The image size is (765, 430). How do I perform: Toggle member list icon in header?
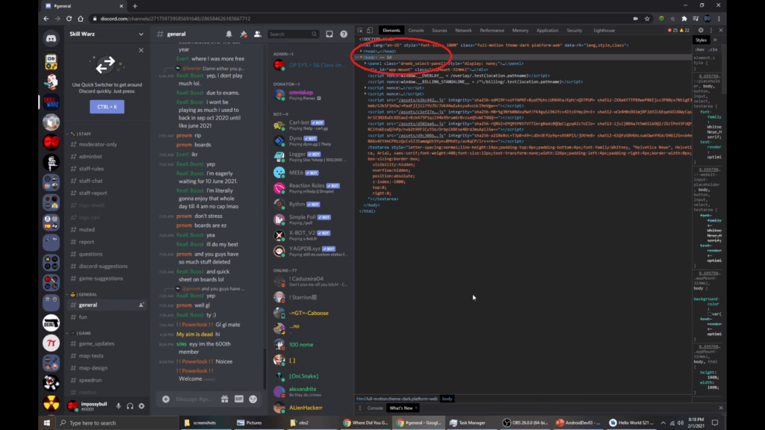click(x=258, y=34)
